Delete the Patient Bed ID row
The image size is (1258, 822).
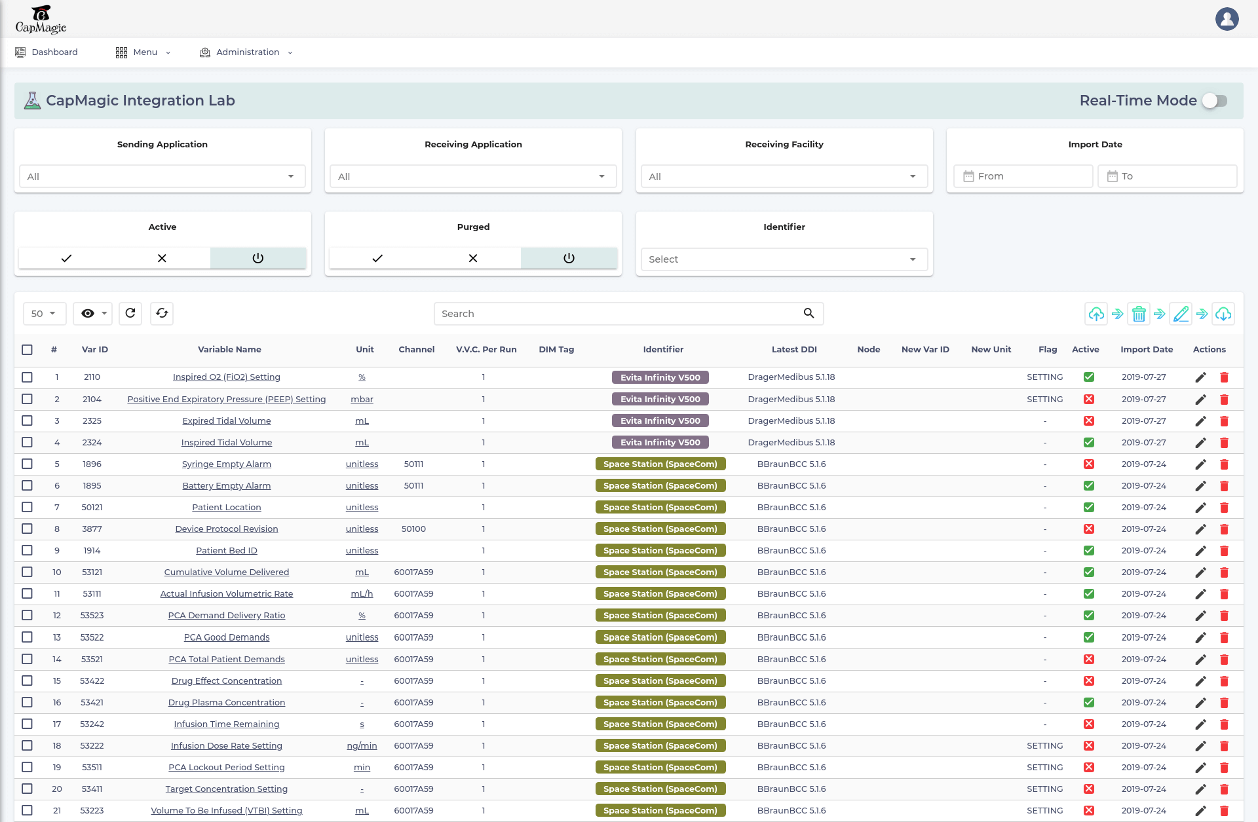(1224, 551)
